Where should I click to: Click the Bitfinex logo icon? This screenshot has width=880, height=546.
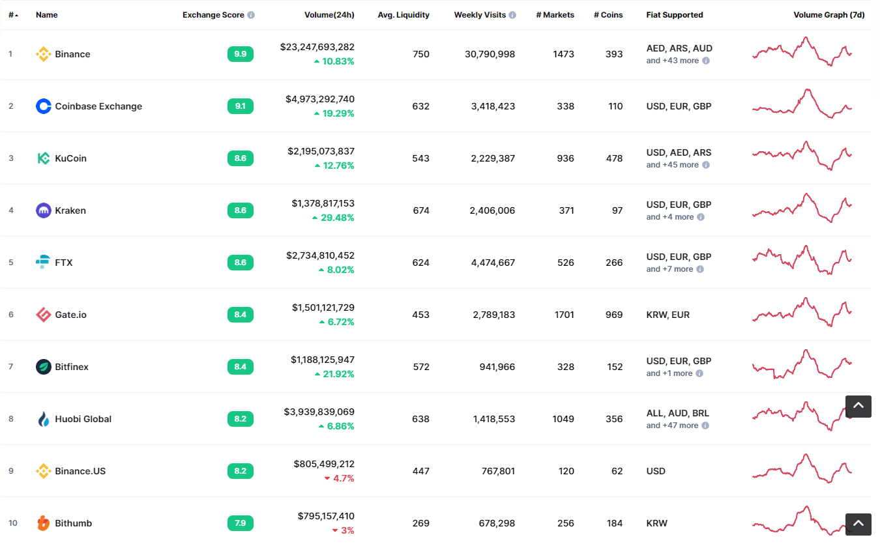[x=44, y=367]
